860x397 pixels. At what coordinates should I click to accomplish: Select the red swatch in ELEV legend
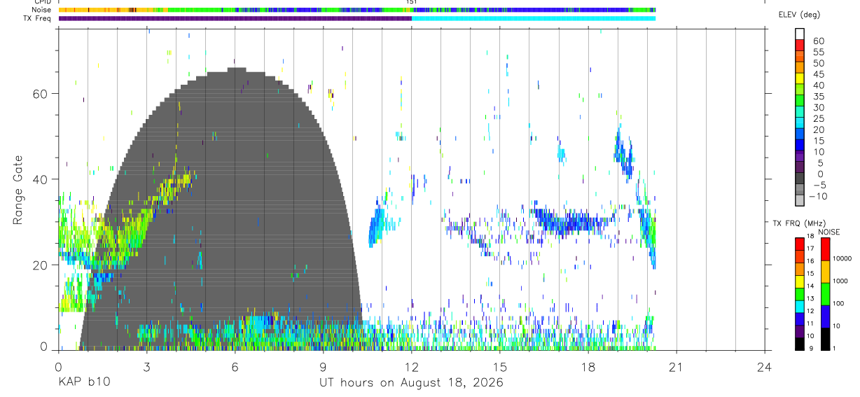(799, 43)
